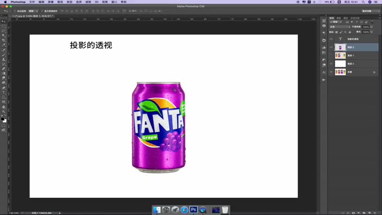
Task: Open the Info panel icon
Action: [324, 26]
